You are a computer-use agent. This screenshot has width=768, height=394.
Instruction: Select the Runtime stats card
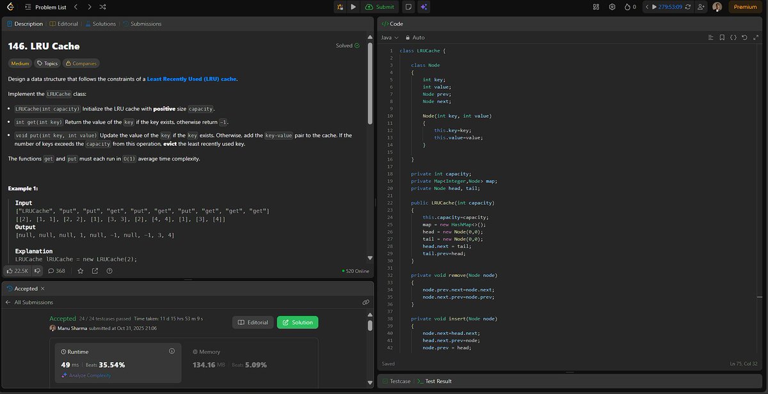(x=118, y=363)
